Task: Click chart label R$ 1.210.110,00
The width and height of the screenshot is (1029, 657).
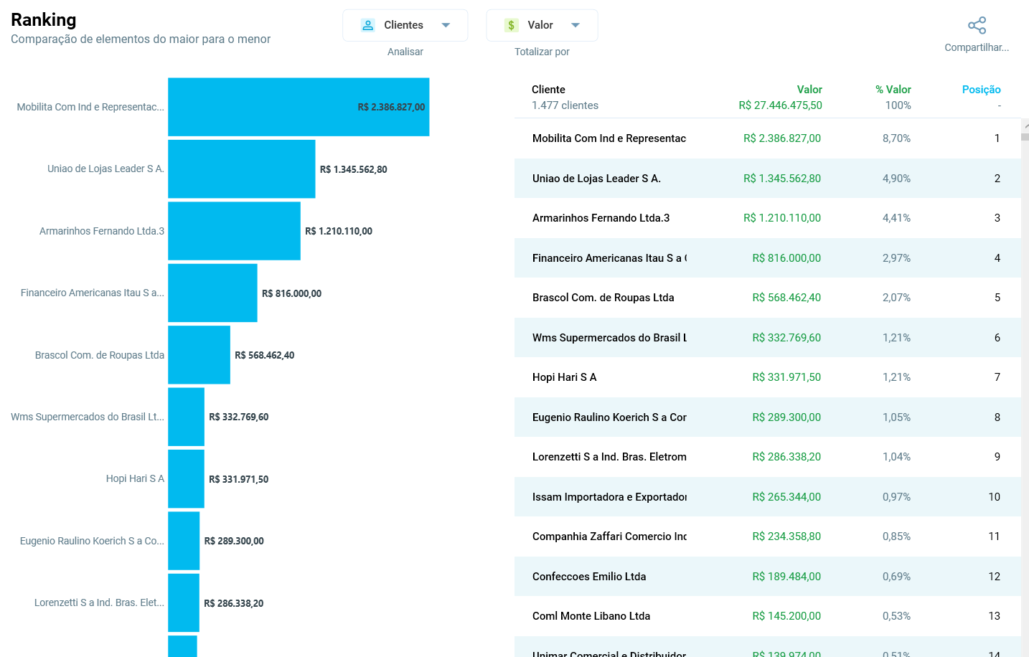Action: pyautogui.click(x=339, y=231)
